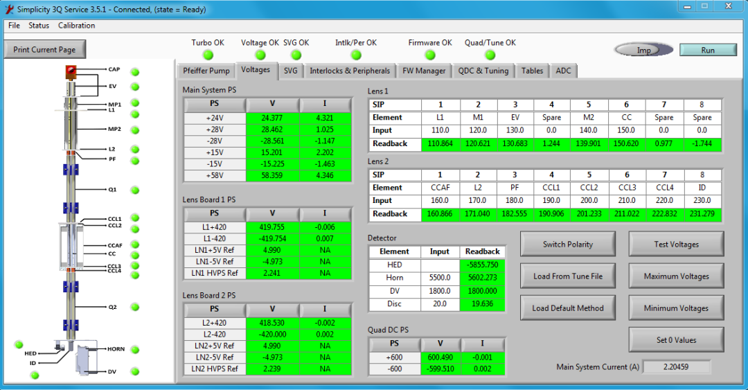Click the Minimum Voltages button

(676, 308)
